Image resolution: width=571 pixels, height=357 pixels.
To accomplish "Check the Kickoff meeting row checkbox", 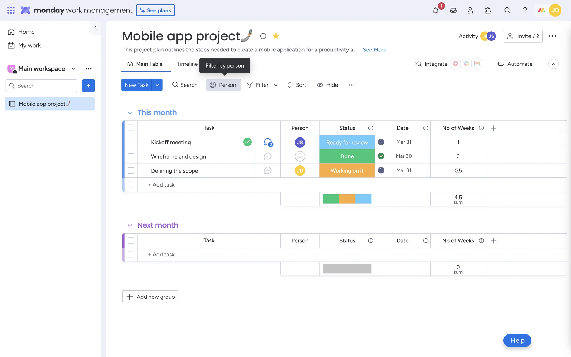I will pos(131,142).
